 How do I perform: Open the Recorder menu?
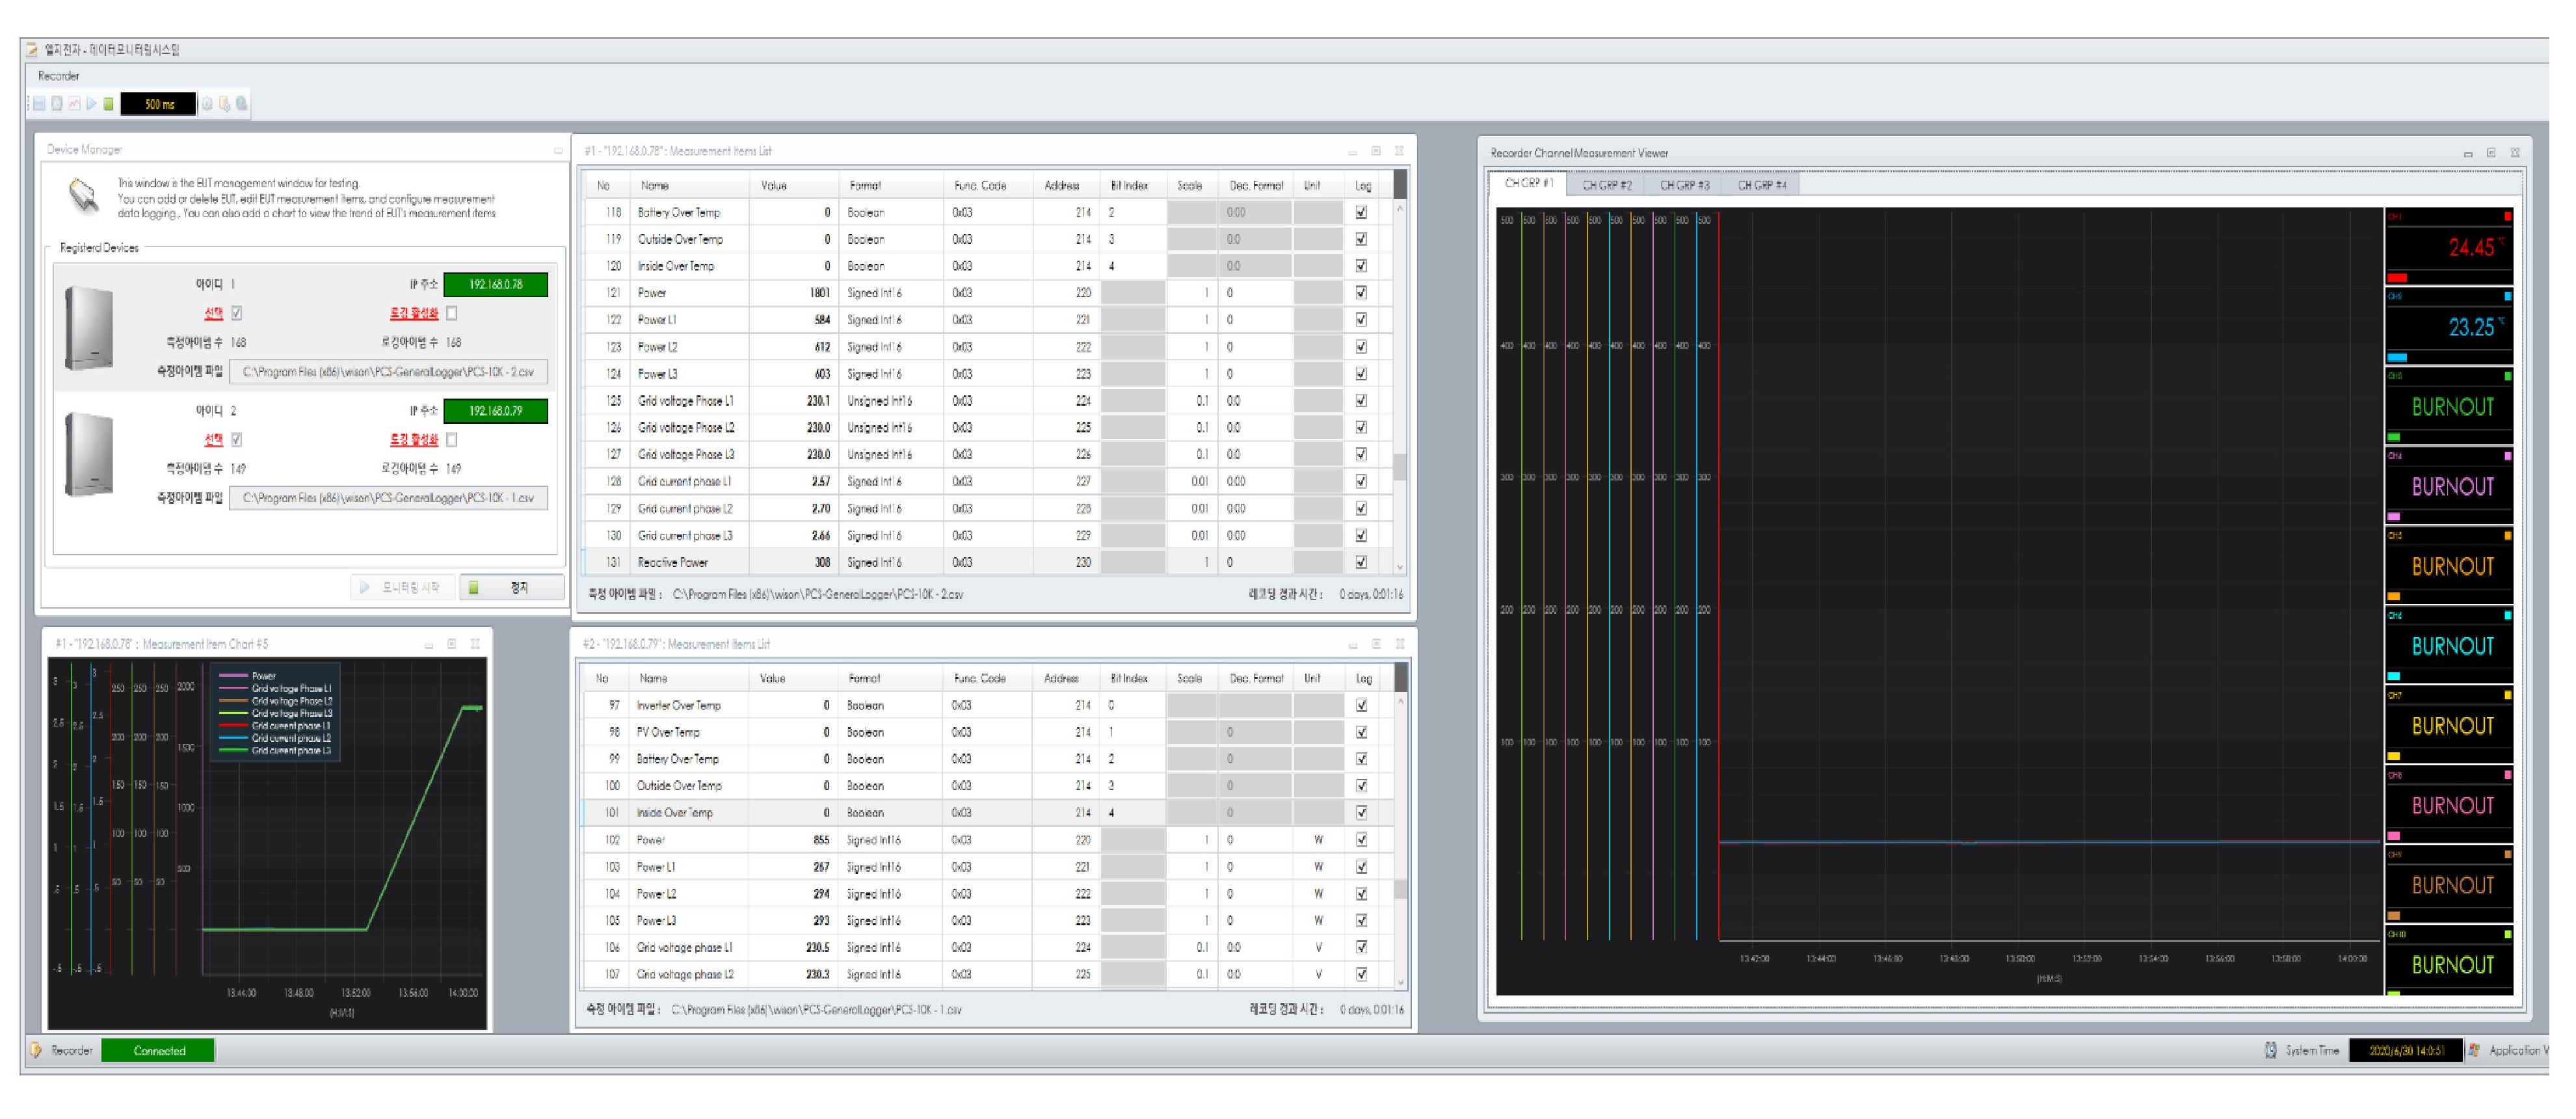(x=58, y=76)
